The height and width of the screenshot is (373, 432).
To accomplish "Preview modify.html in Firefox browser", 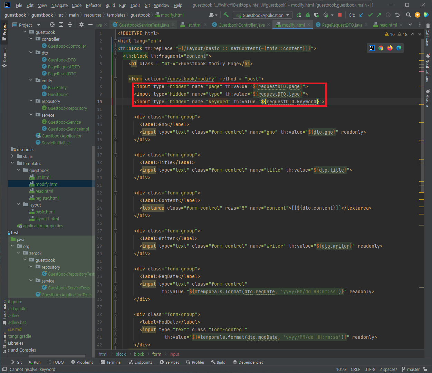I will pyautogui.click(x=390, y=48).
